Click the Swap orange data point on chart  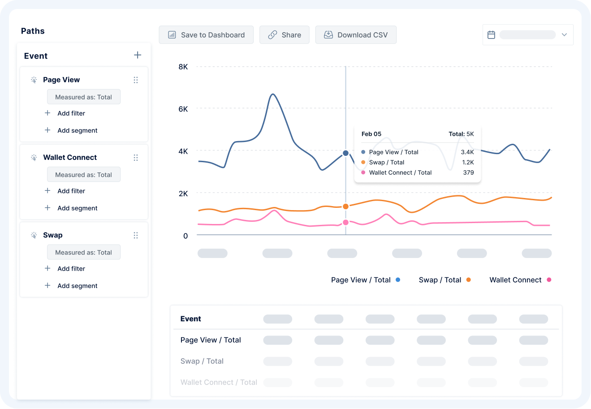coord(345,207)
